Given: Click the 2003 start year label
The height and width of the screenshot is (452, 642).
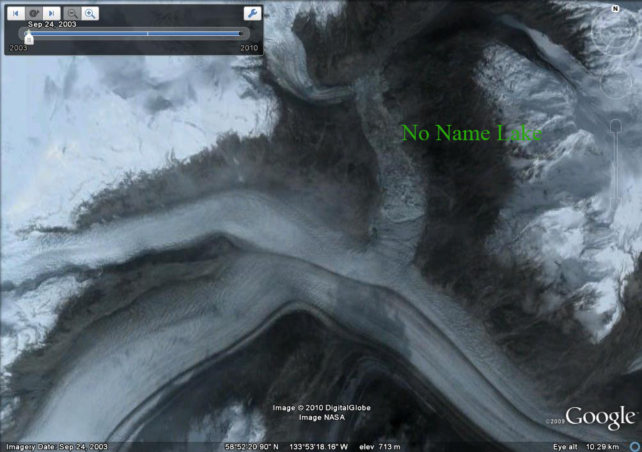Looking at the screenshot, I should (18, 48).
